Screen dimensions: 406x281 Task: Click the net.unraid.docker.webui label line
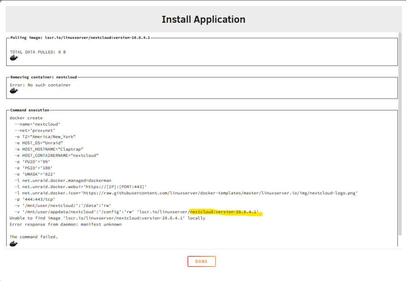tap(80, 187)
